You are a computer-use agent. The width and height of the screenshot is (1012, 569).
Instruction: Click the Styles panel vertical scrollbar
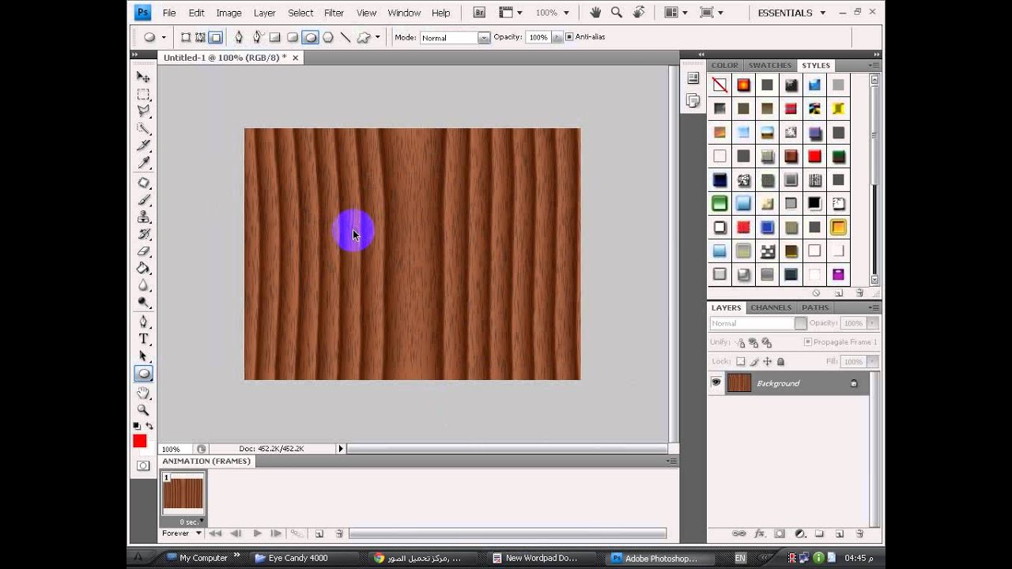click(x=874, y=179)
